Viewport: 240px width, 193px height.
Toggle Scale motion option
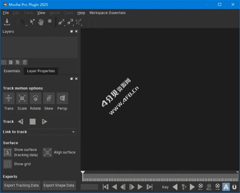click(x=22, y=98)
